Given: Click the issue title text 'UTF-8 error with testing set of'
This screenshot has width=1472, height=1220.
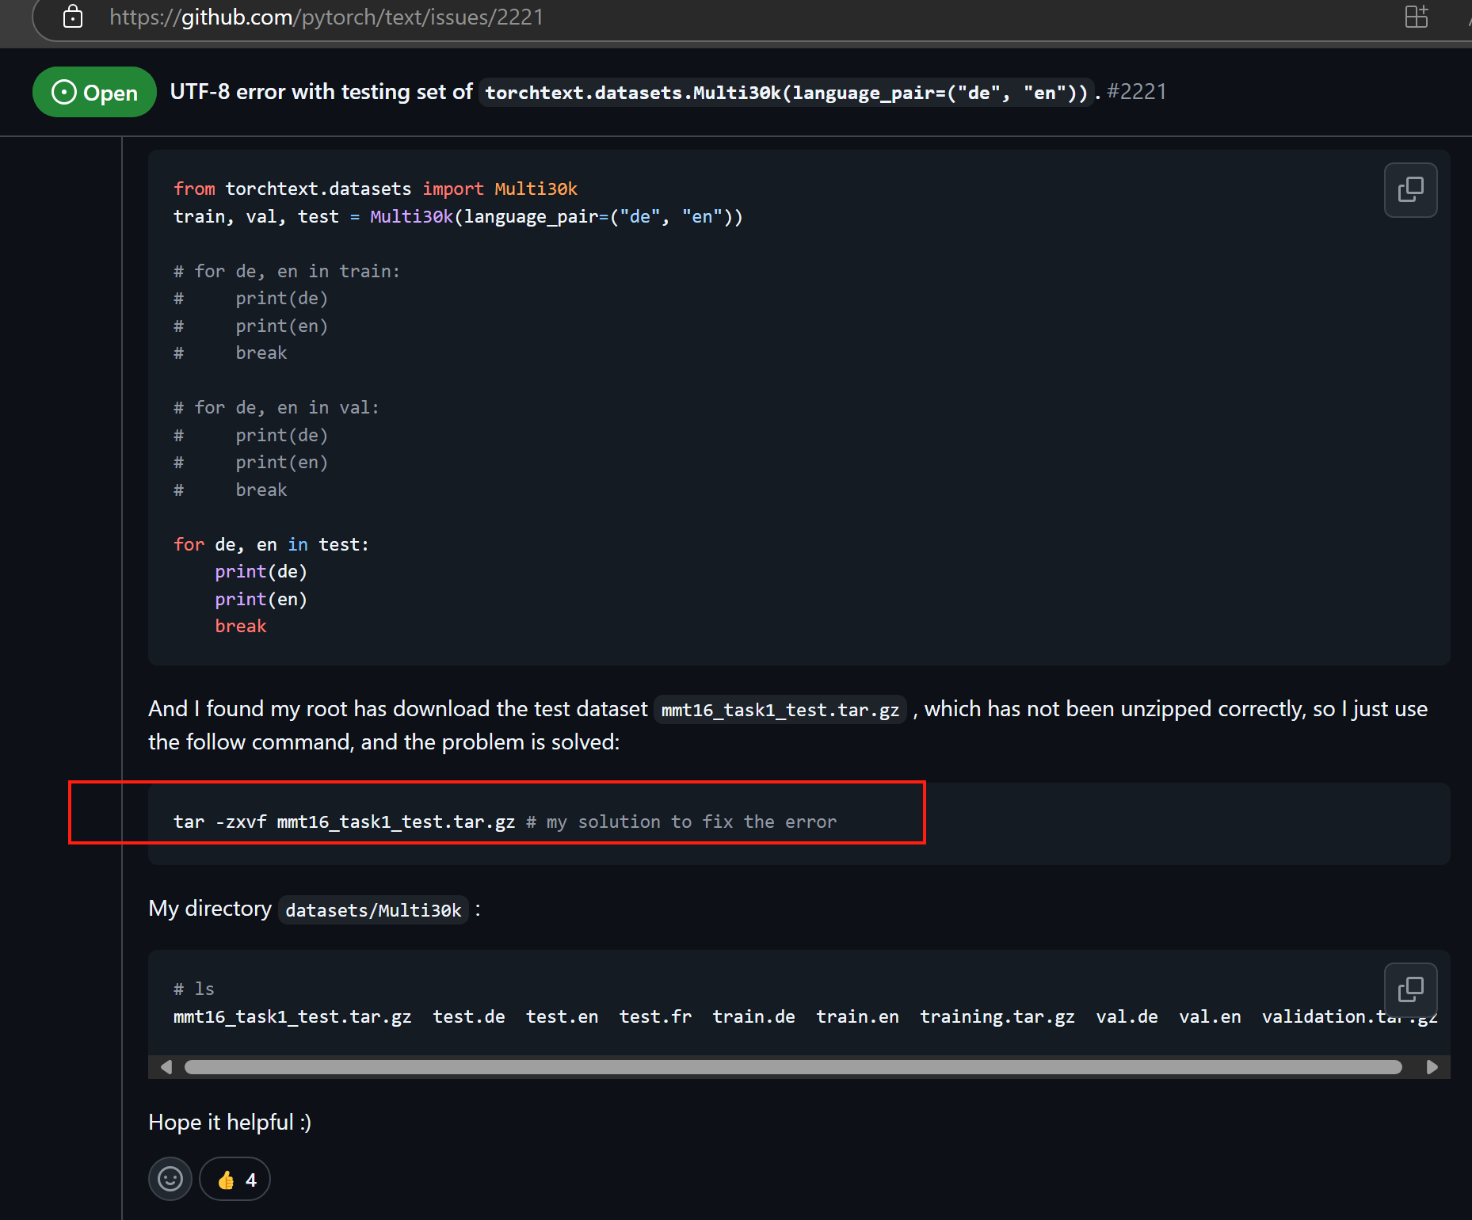Looking at the screenshot, I should click(x=321, y=92).
